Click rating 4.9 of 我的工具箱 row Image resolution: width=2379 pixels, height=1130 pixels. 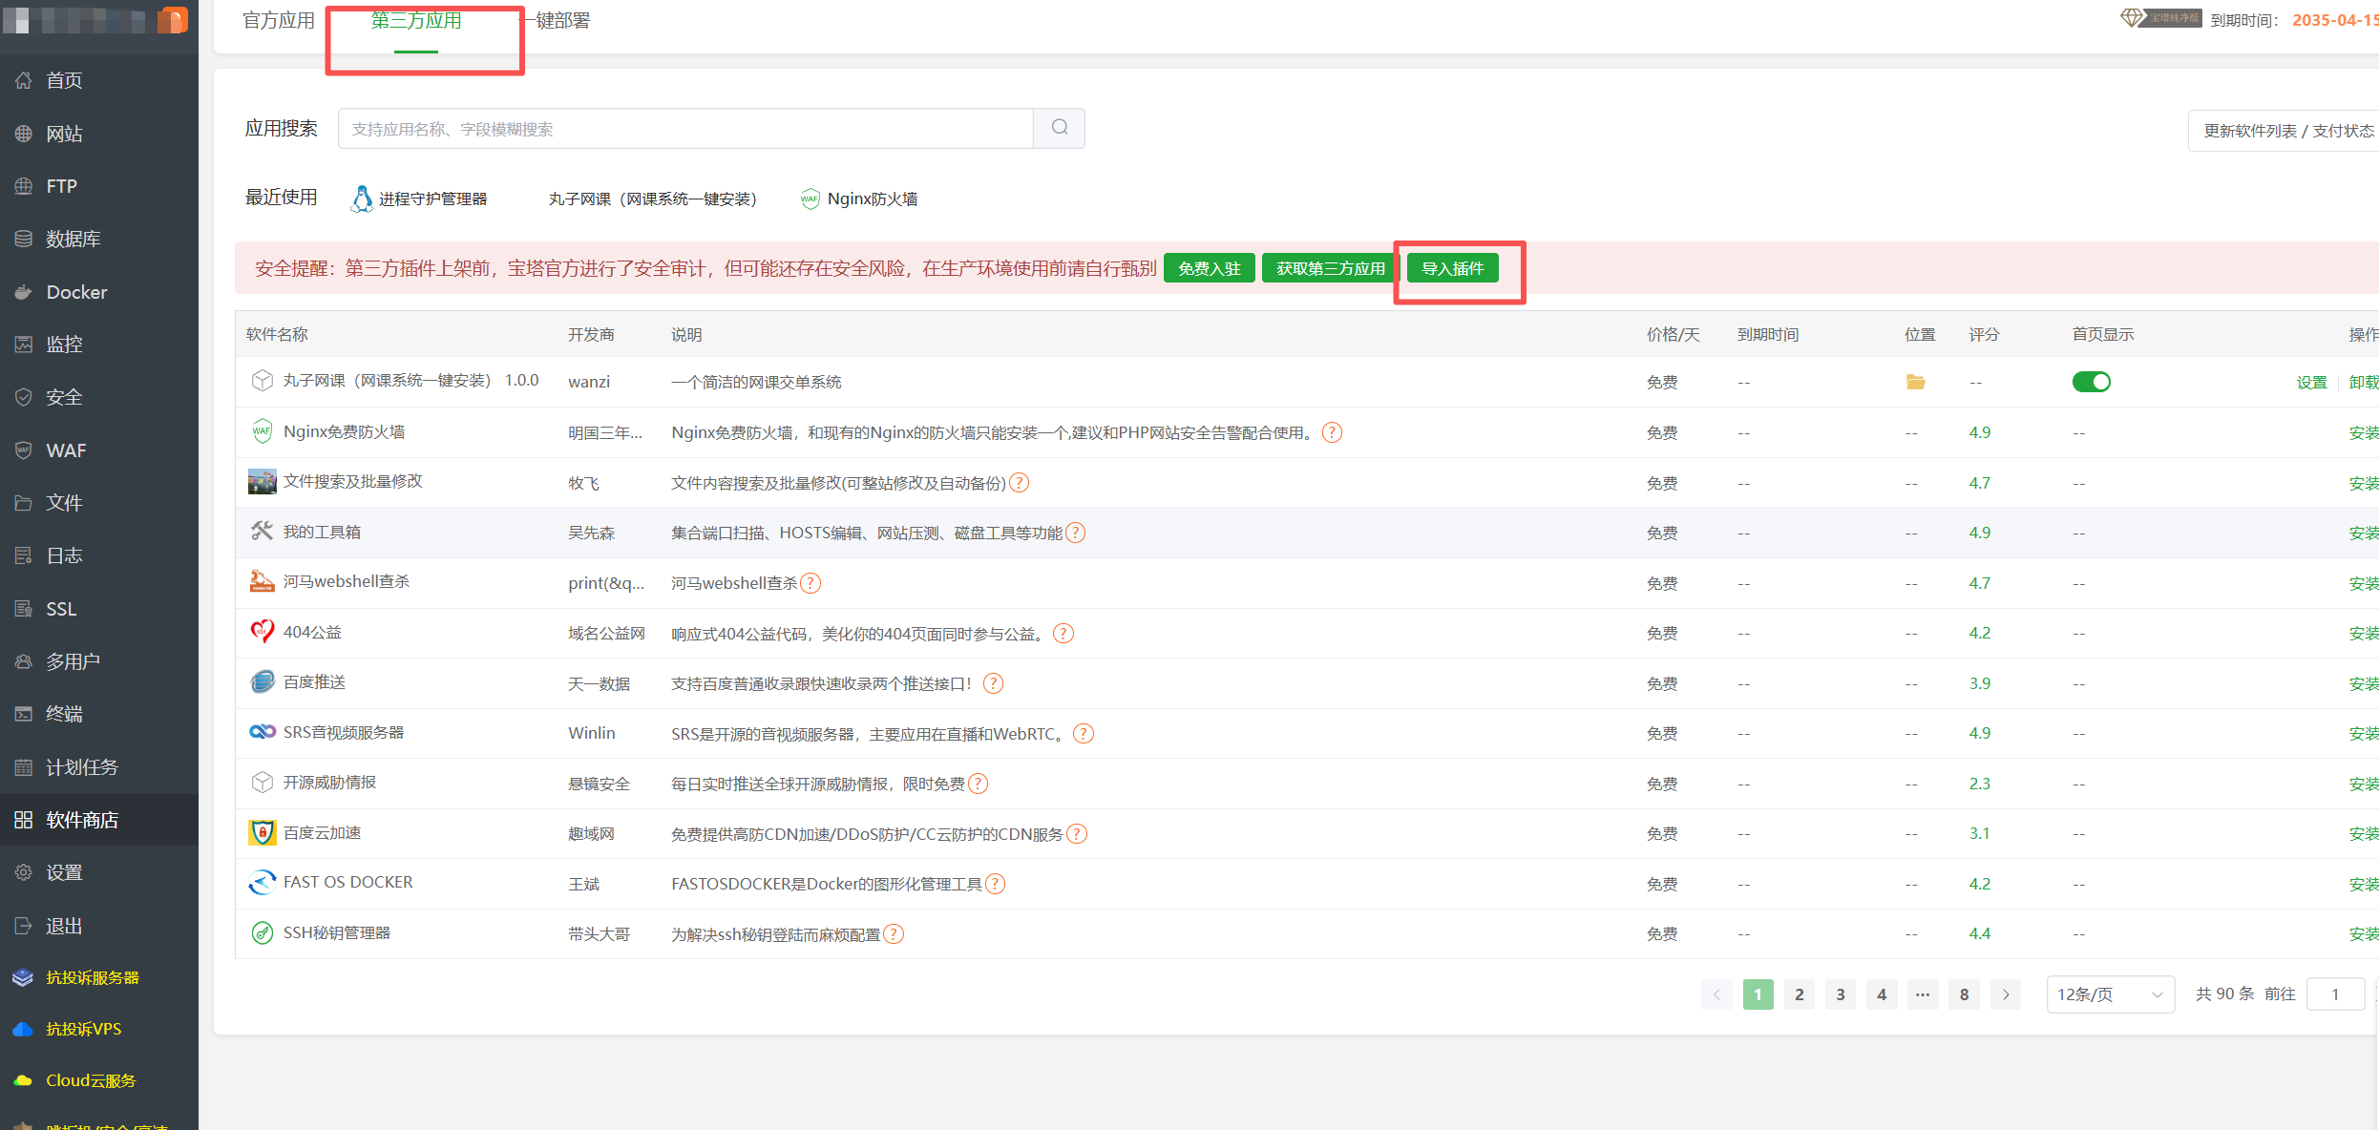(x=1980, y=533)
